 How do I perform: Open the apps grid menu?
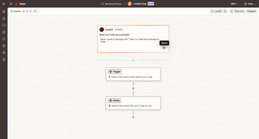point(11,4)
